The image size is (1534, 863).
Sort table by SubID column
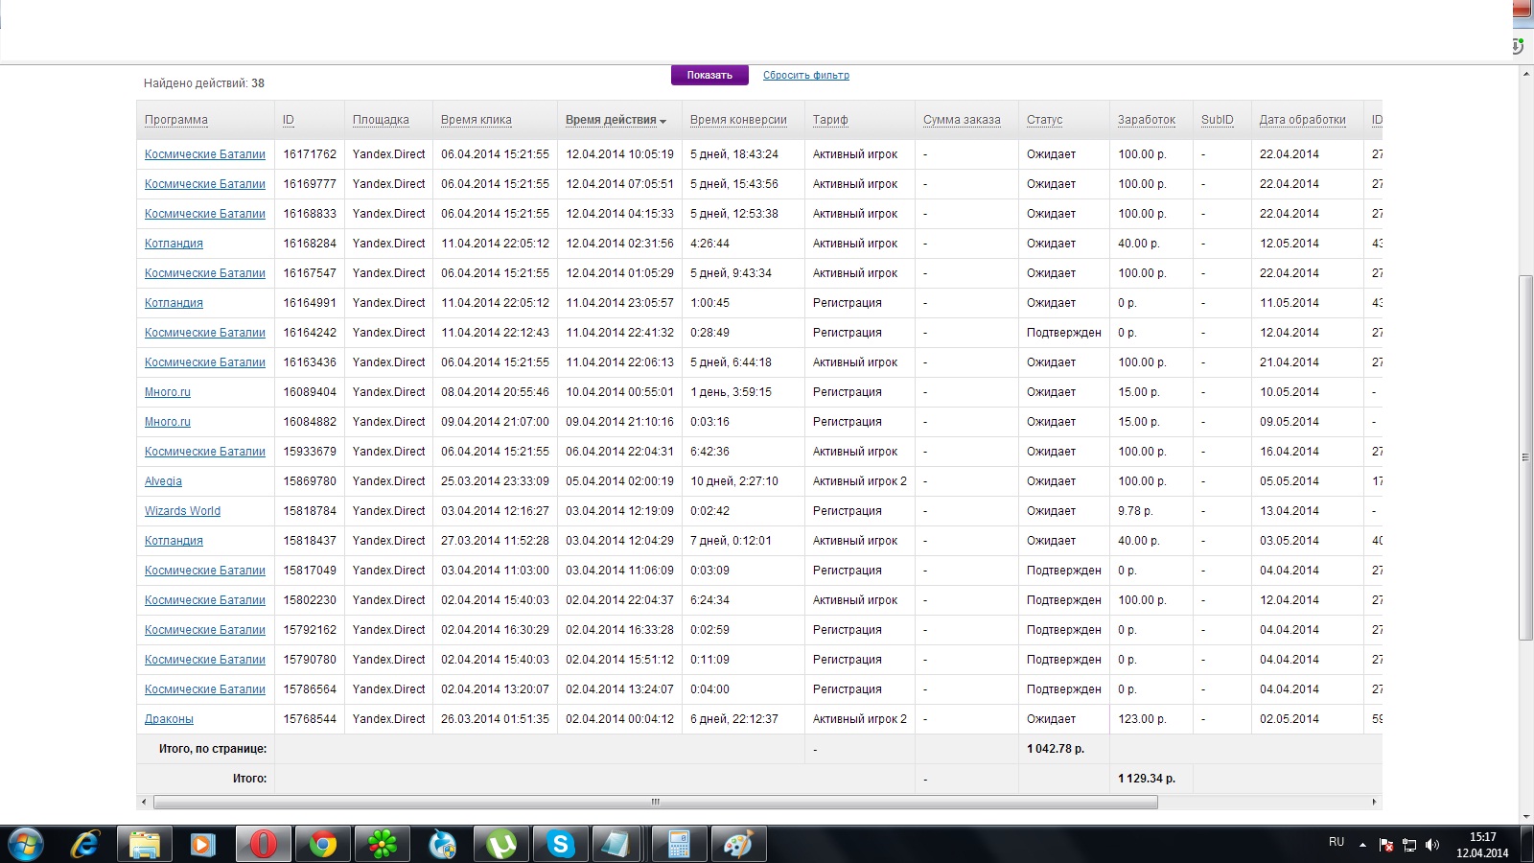(x=1218, y=120)
